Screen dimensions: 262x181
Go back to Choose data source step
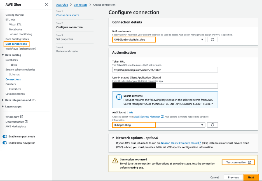point(68,15)
